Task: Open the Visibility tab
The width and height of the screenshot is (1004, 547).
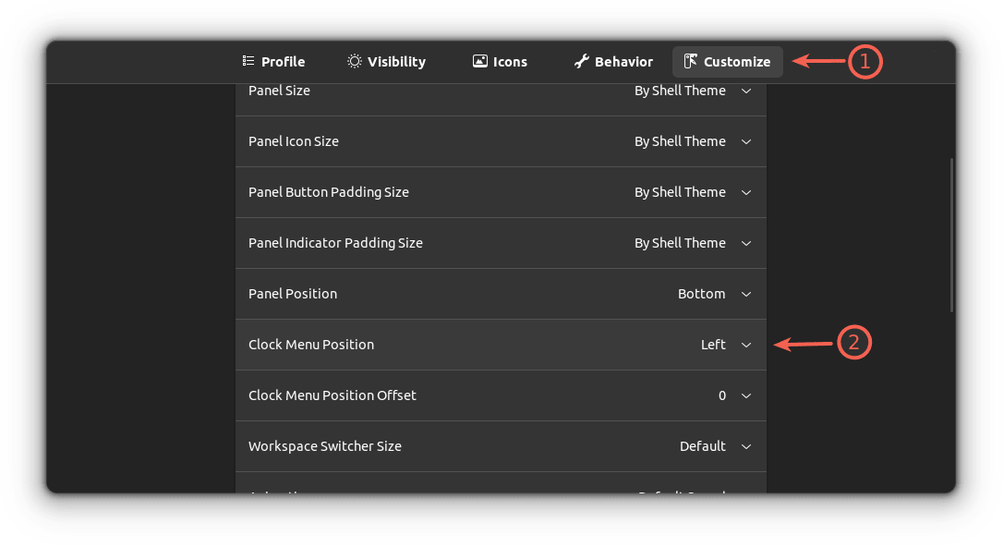Action: 386,61
